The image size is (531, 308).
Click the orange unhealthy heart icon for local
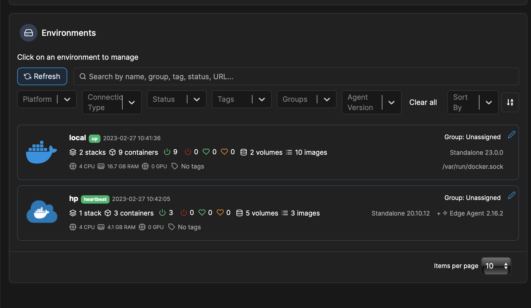[224, 152]
